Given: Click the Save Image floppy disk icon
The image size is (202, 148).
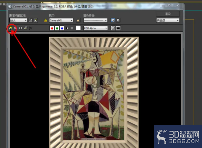Looking at the screenshot, I should [11, 28].
